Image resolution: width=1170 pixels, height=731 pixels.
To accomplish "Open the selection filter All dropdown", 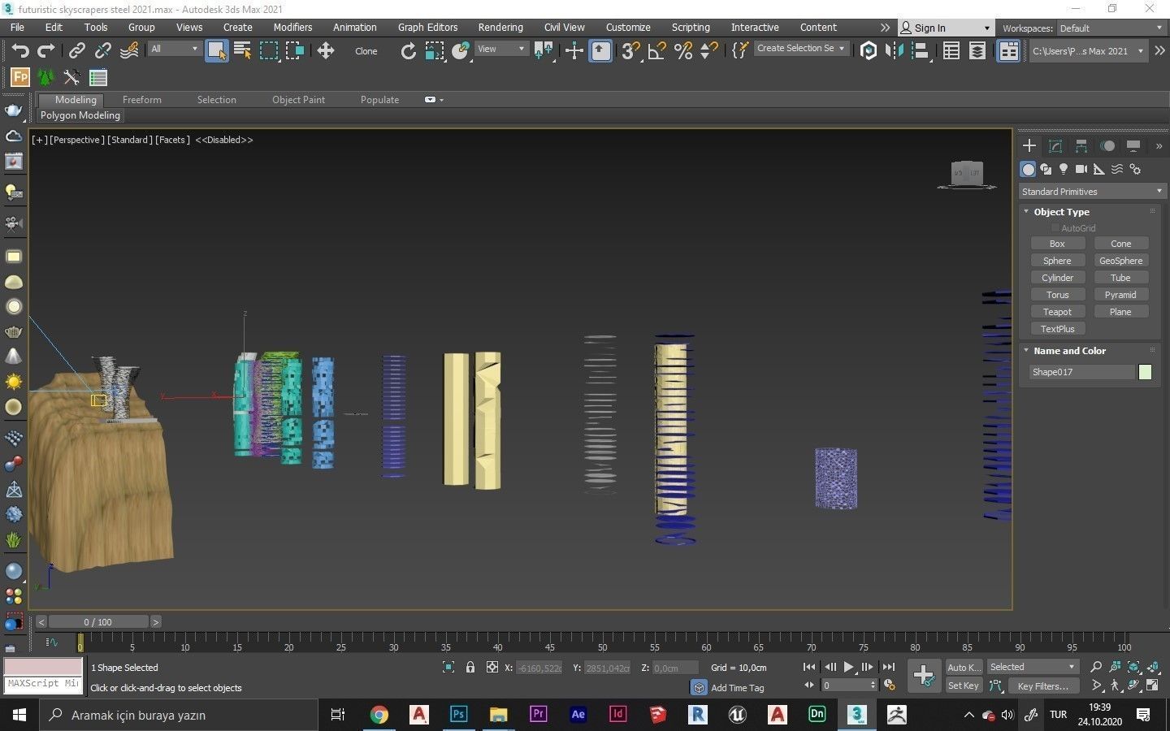I will [174, 49].
